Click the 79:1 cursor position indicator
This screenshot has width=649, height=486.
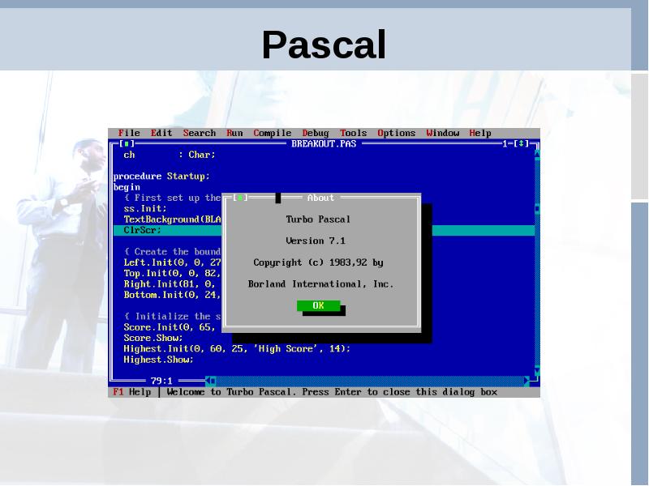[x=161, y=381]
